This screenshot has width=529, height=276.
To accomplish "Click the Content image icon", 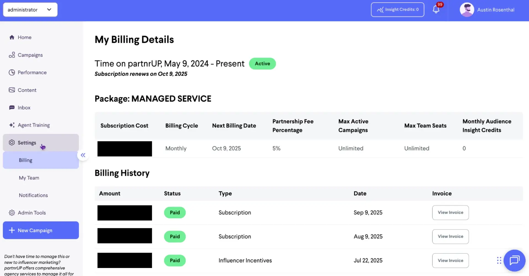I will coord(12,90).
